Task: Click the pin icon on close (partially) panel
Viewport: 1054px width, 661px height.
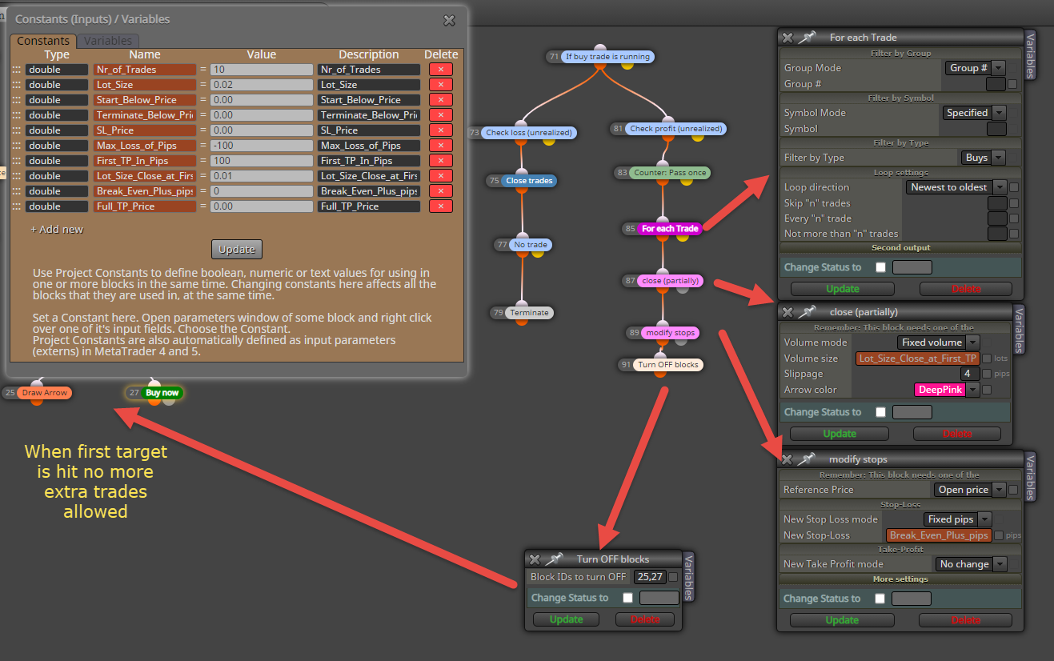Action: [808, 311]
